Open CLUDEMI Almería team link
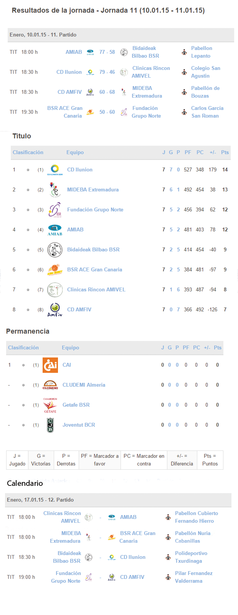Screen dimensions: 238x615 pyautogui.click(x=84, y=385)
